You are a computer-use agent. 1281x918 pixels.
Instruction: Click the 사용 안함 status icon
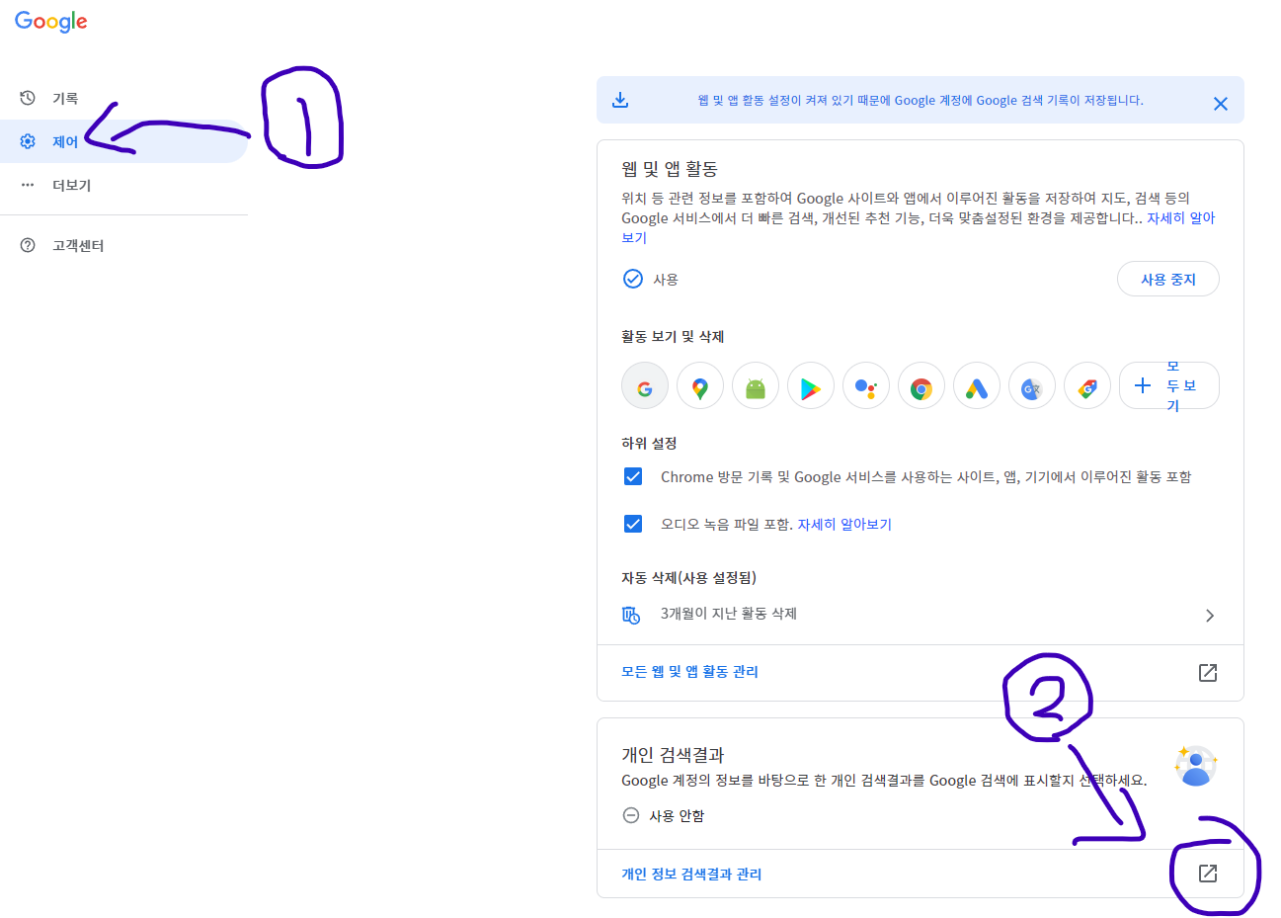pos(631,815)
